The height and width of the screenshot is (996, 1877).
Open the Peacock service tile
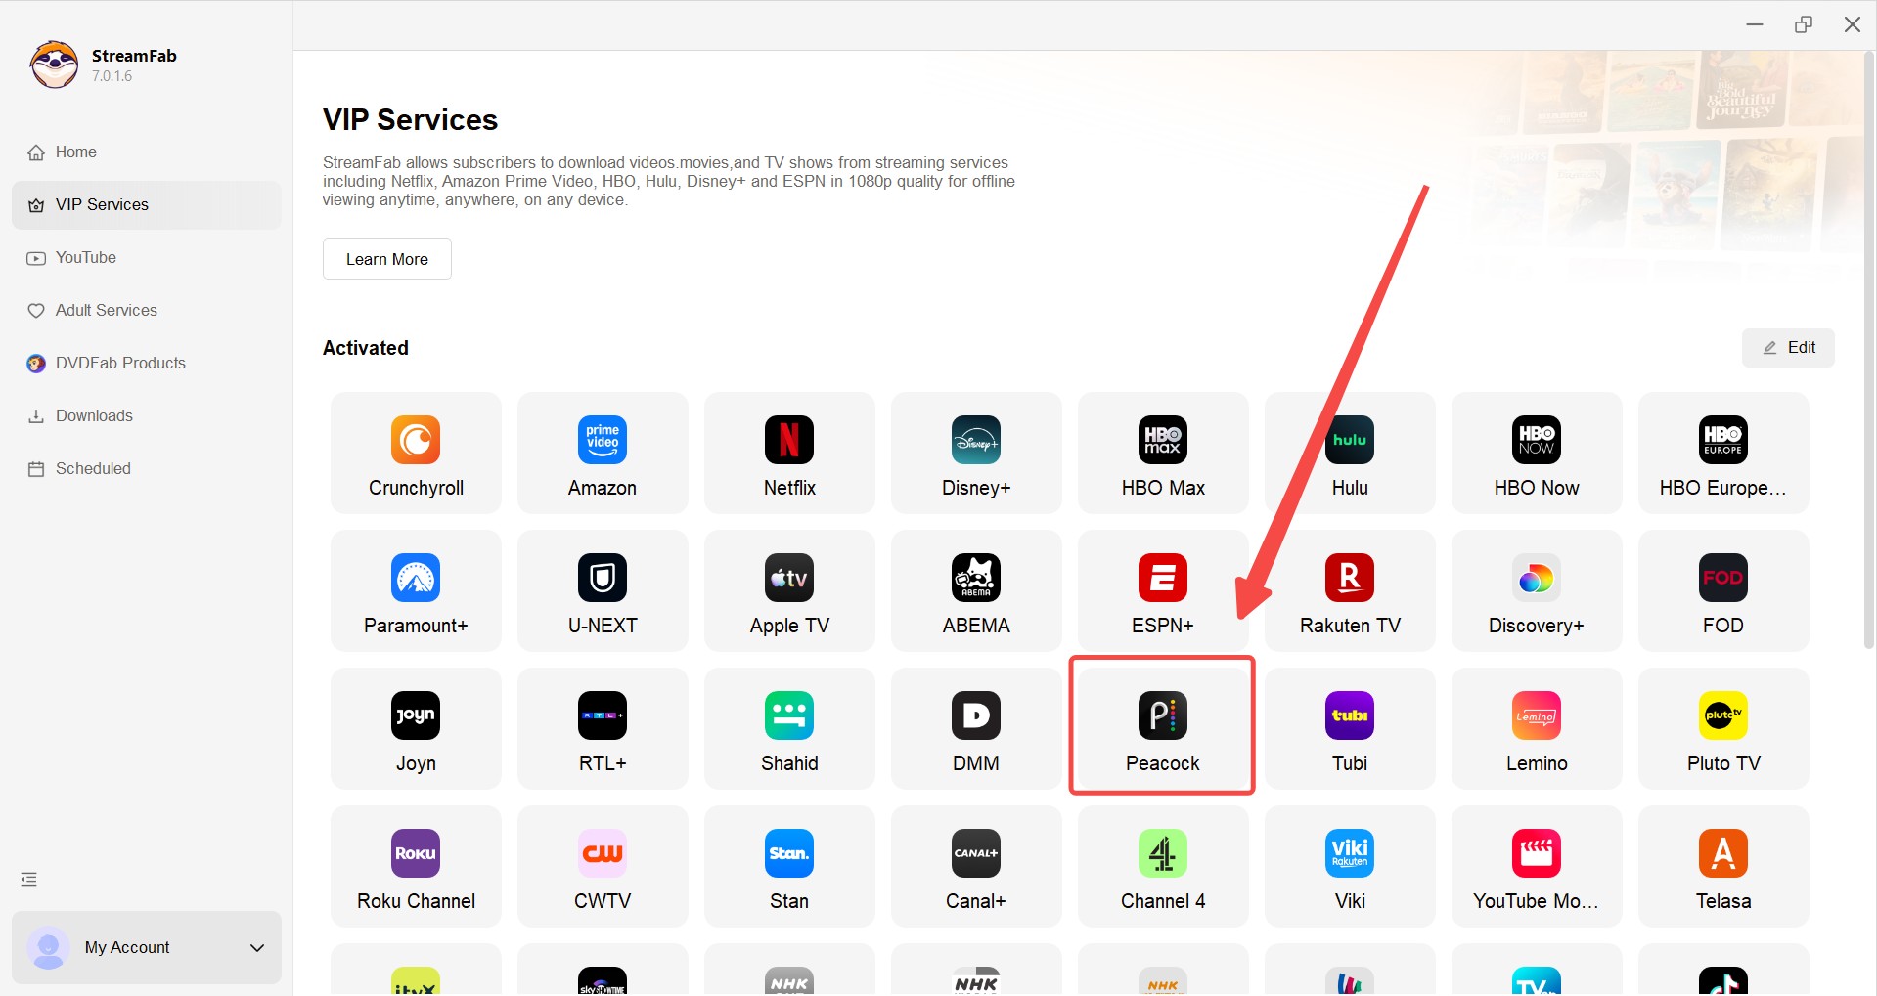[1162, 728]
